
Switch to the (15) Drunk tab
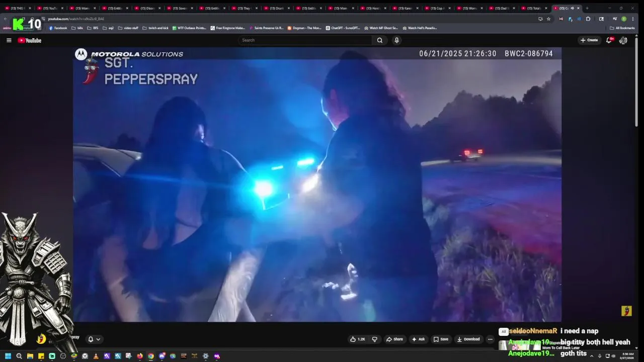click(x=276, y=8)
